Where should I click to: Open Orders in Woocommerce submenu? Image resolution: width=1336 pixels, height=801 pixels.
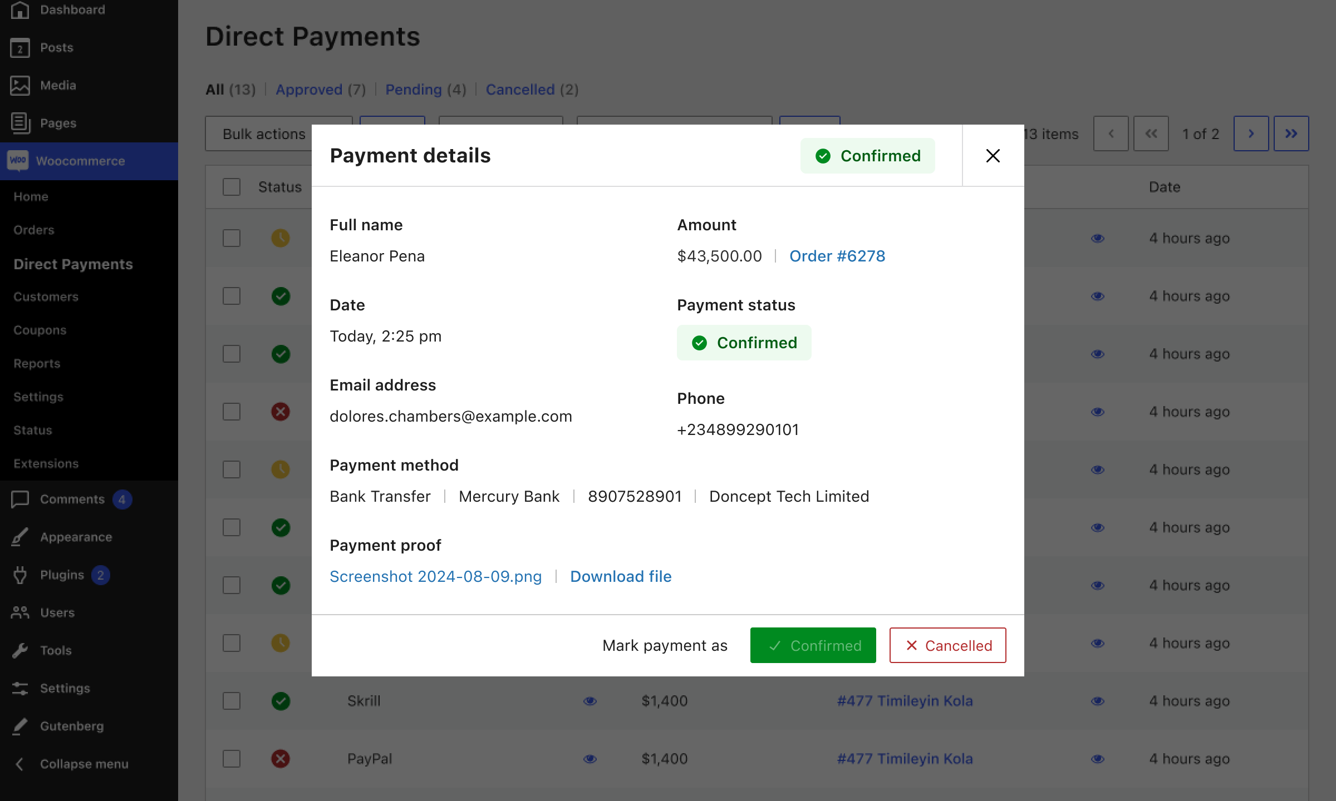point(34,230)
